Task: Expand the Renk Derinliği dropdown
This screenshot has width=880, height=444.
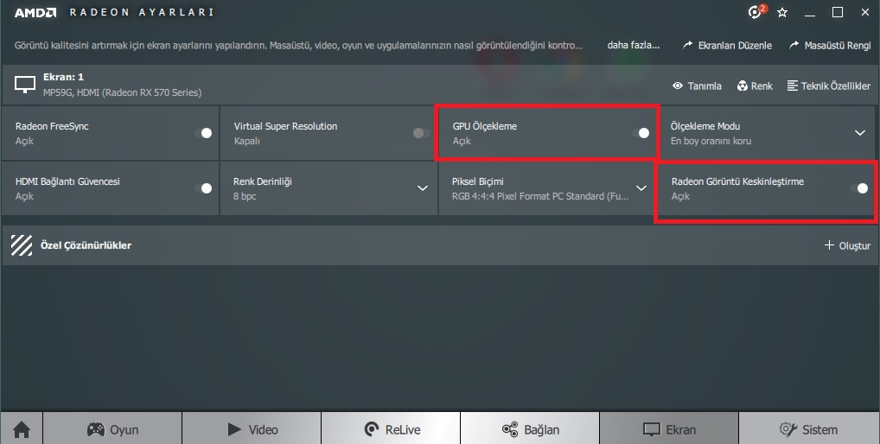Action: [423, 188]
